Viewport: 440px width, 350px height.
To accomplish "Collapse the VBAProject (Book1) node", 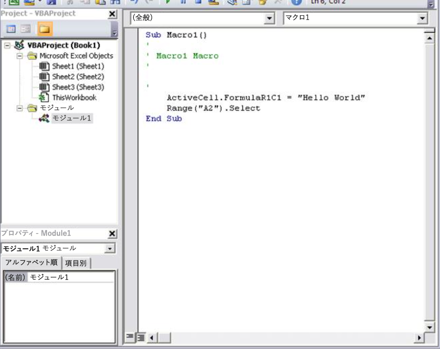I will point(8,46).
